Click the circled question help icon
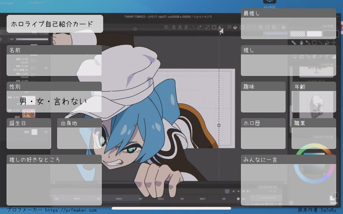The image size is (343, 214). click(x=166, y=27)
